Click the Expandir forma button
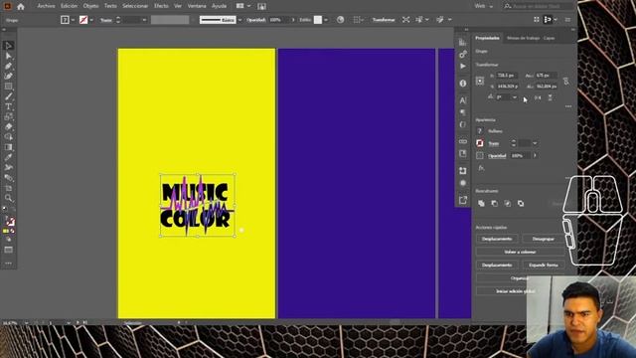Image resolution: width=636 pixels, height=358 pixels. pos(543,265)
